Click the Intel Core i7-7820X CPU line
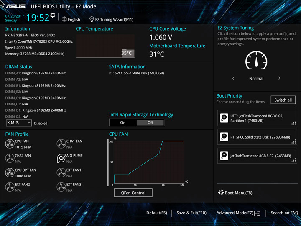The height and width of the screenshot is (226, 301). [x=39, y=41]
